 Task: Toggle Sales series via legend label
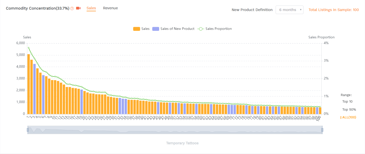(145, 29)
